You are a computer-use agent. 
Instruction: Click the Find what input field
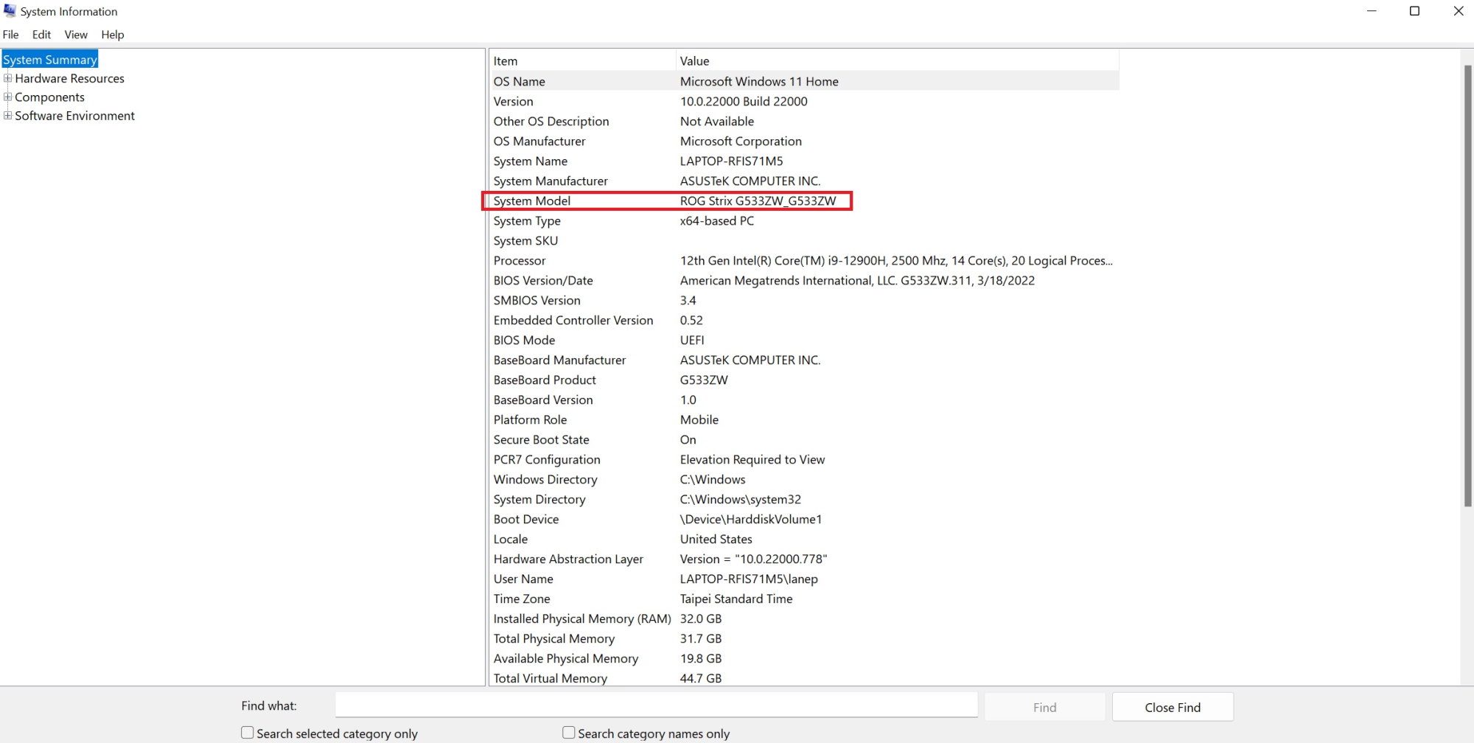pos(656,705)
